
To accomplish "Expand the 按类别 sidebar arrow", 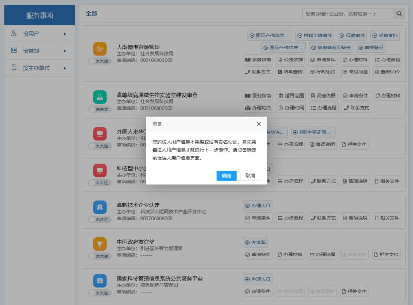I will pos(65,51).
